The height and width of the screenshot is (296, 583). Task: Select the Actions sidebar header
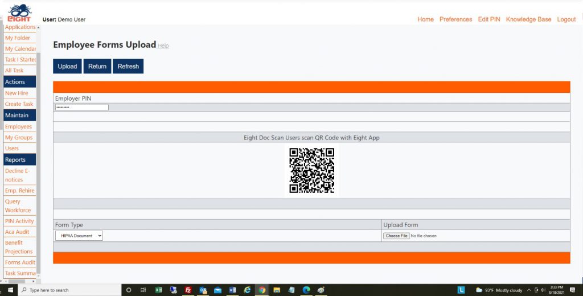20,82
